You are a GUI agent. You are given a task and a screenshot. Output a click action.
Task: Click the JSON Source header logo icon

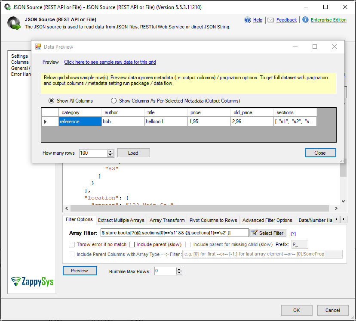pos(14,23)
